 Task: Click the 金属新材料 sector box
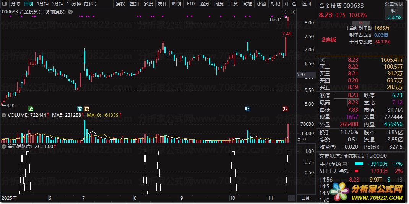coord(393,11)
